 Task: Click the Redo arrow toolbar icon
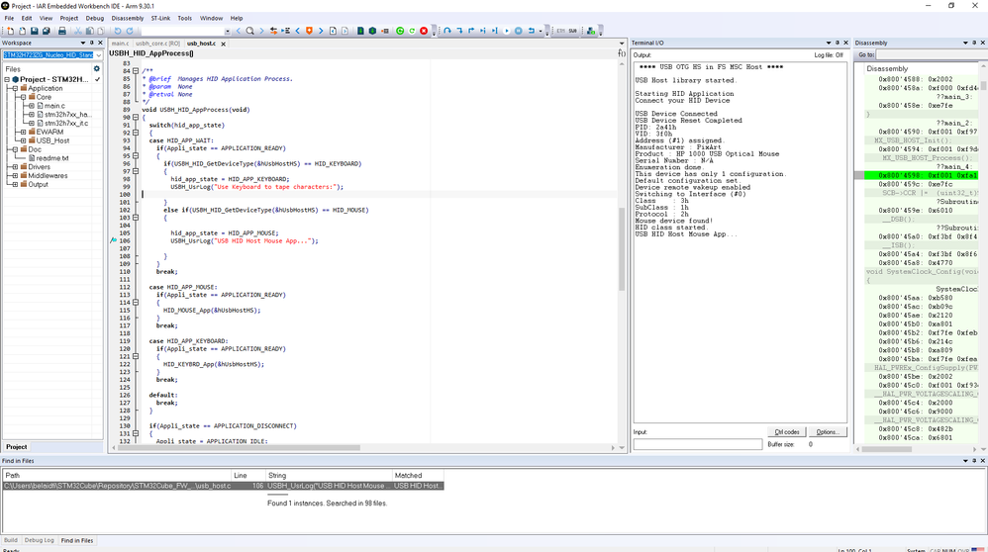point(130,31)
